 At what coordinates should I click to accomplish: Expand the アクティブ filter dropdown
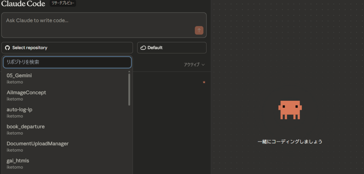[194, 65]
